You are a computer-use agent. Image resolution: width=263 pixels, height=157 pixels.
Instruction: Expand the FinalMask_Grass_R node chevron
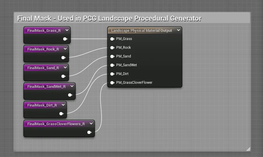tap(67, 30)
